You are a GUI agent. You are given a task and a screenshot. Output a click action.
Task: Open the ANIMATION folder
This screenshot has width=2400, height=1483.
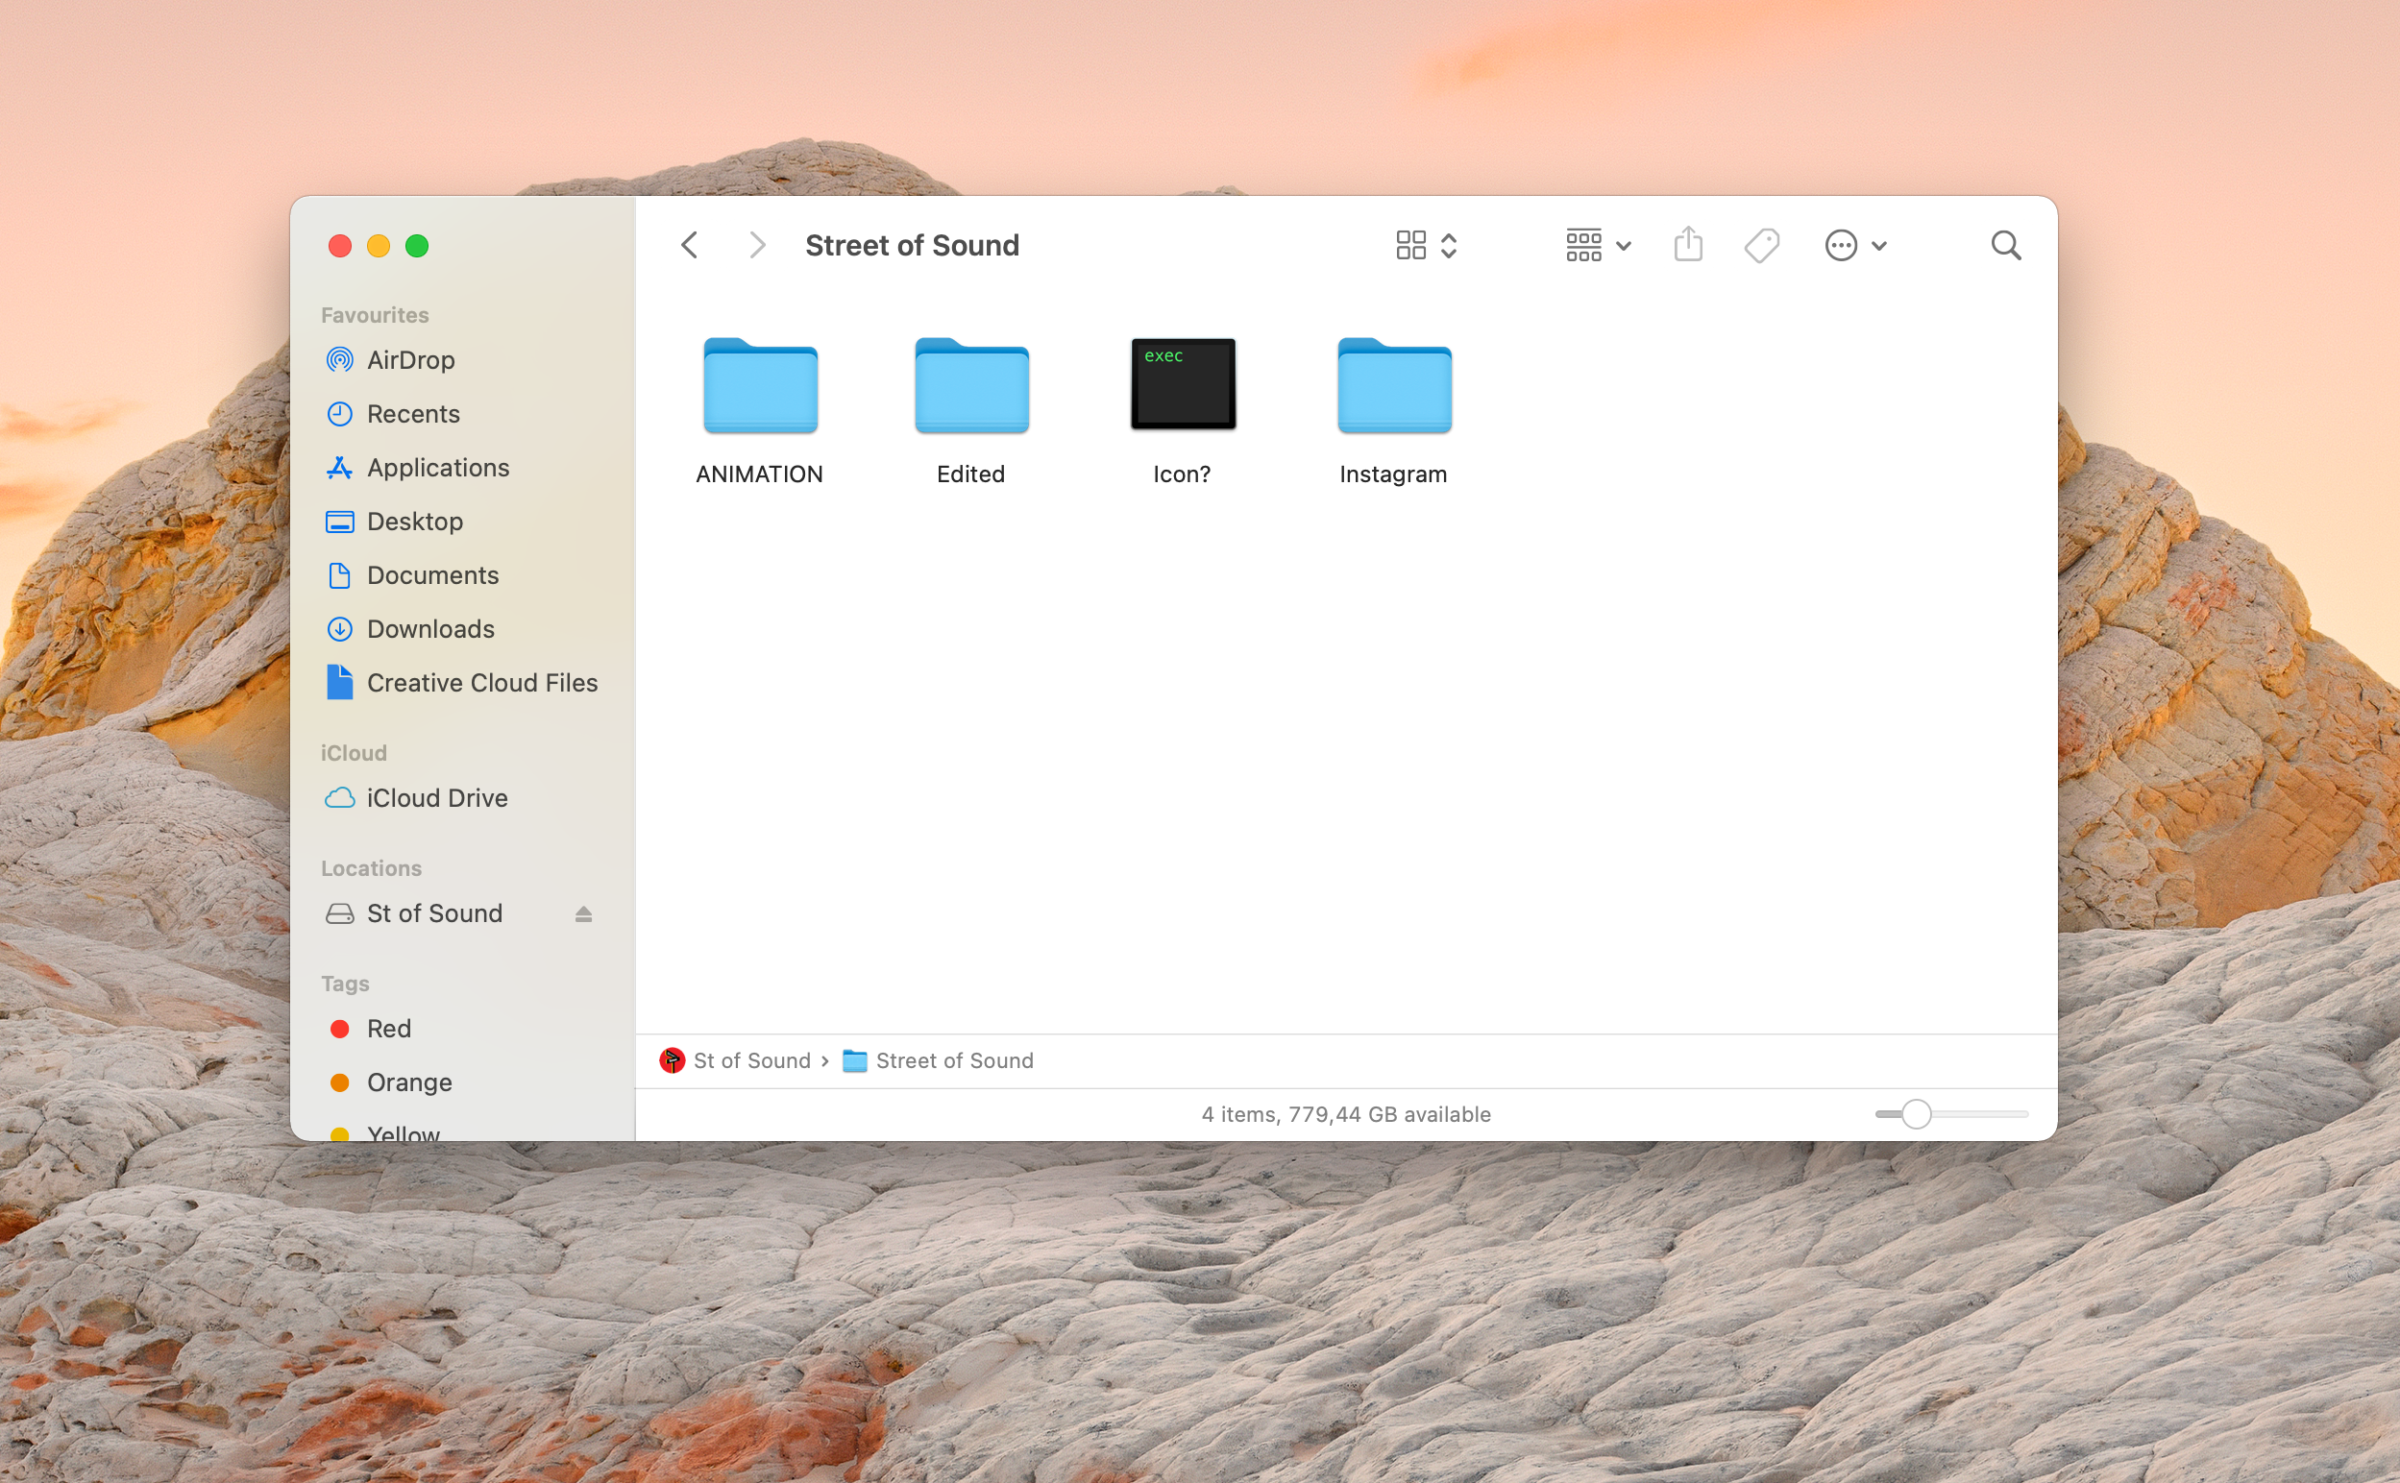pyautogui.click(x=760, y=385)
